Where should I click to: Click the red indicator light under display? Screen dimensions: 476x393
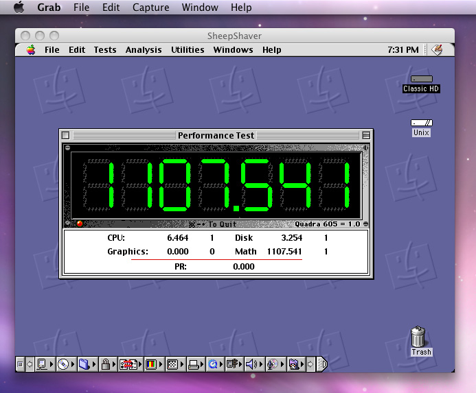80,224
